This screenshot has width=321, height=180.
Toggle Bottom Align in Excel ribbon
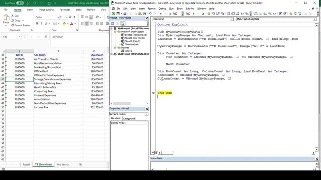click(x=91, y=17)
